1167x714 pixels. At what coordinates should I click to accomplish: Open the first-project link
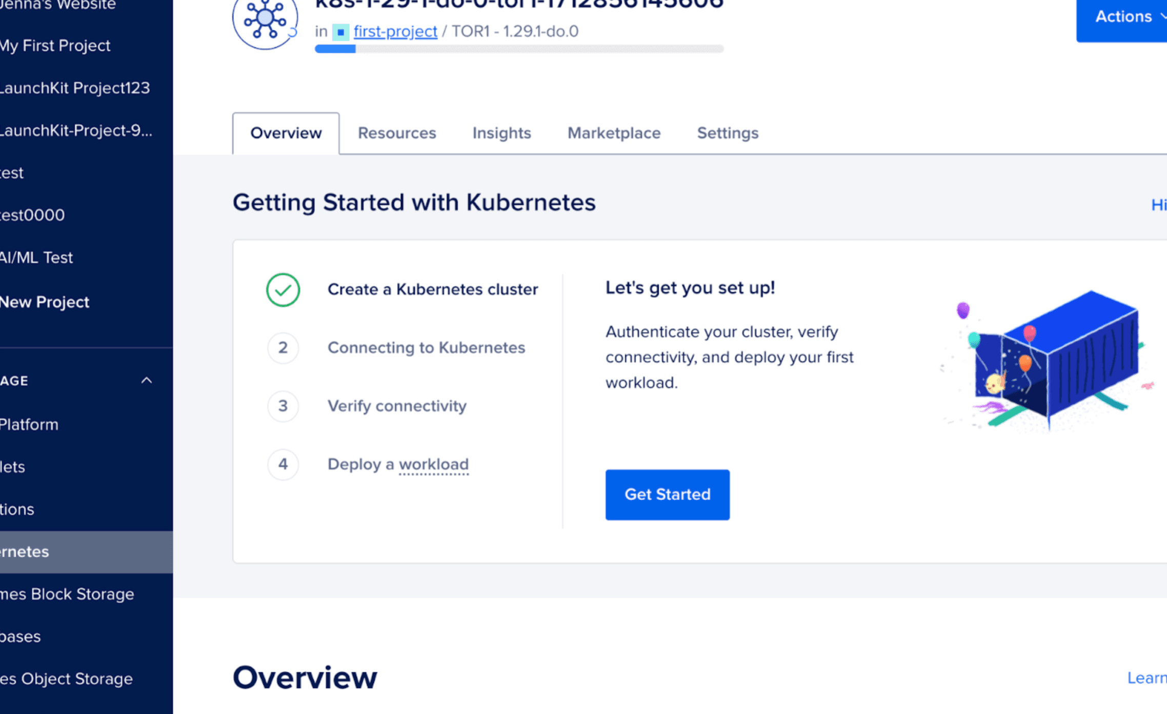click(395, 31)
